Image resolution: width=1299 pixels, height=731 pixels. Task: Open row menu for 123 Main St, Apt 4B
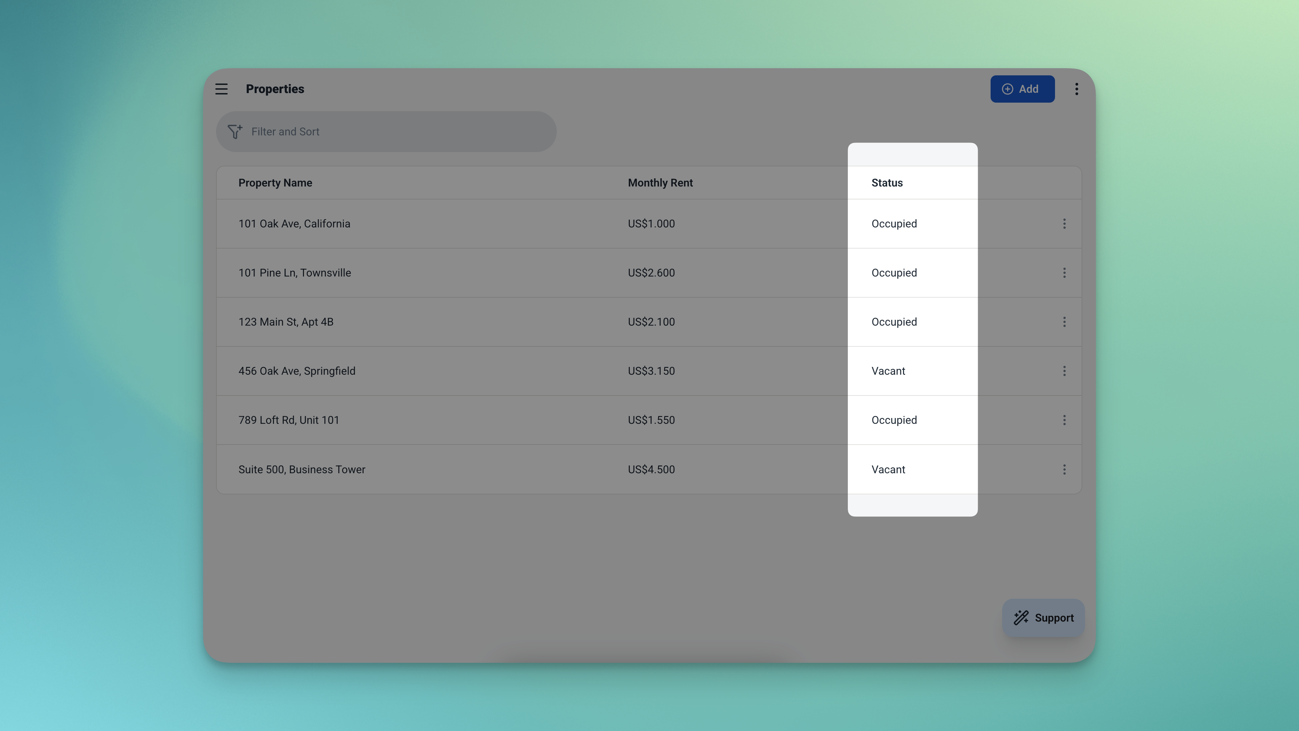(x=1064, y=322)
